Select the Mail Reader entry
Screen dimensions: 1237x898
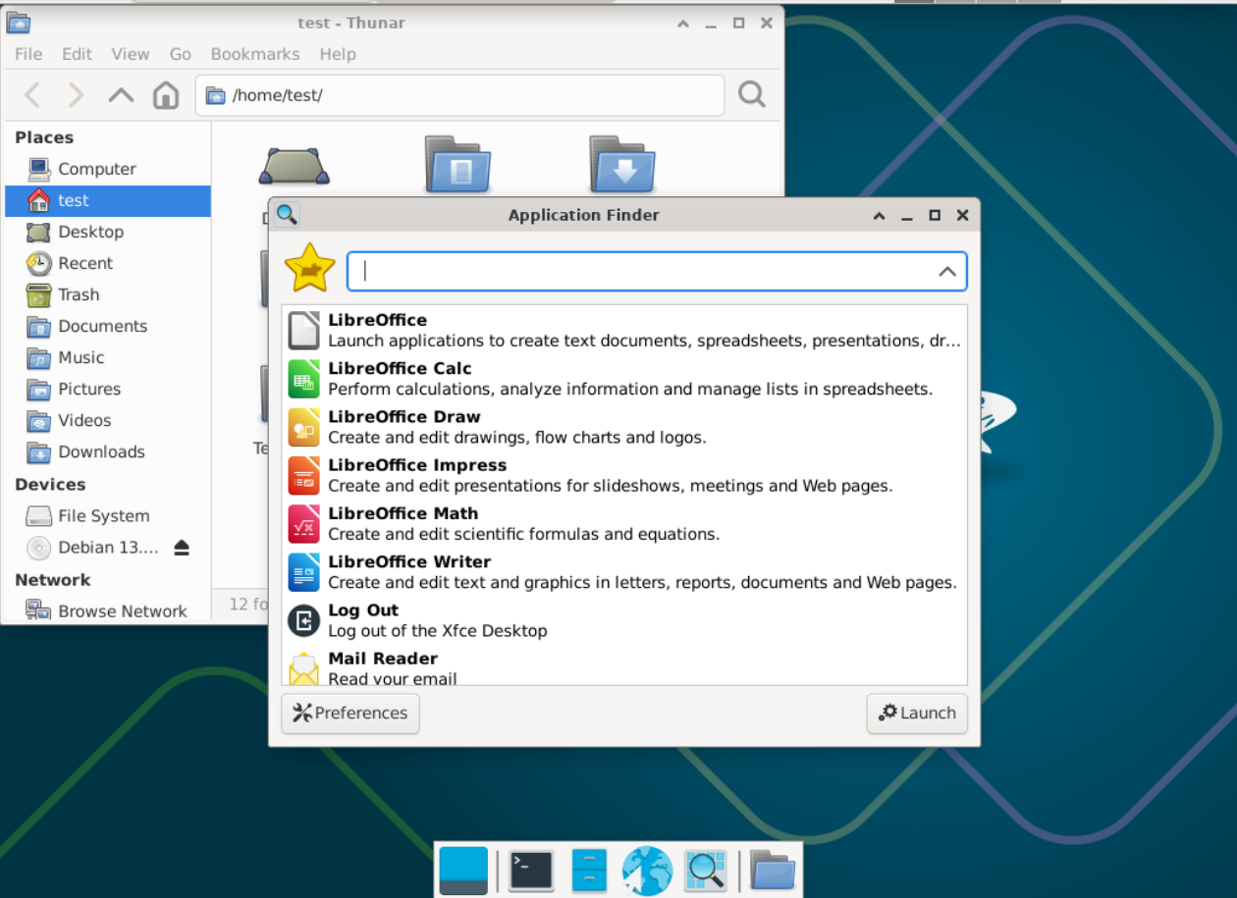point(624,665)
